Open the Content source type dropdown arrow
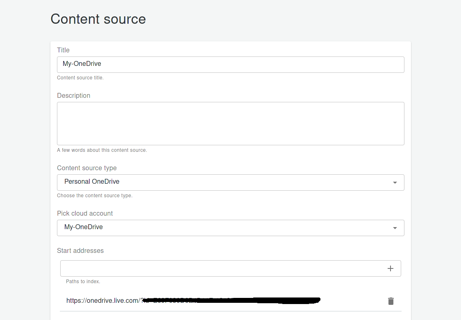The image size is (461, 320). 395,183
